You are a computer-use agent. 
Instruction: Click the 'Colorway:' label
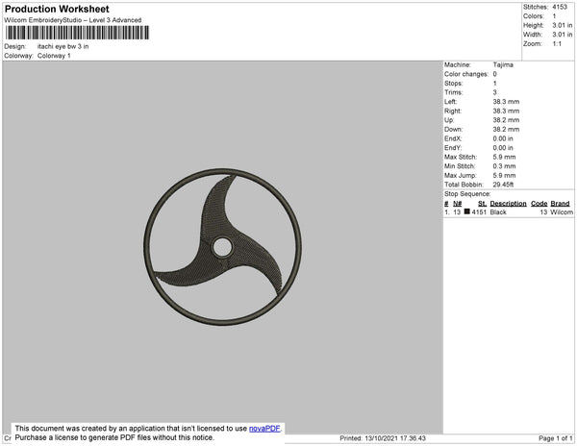click(x=19, y=56)
